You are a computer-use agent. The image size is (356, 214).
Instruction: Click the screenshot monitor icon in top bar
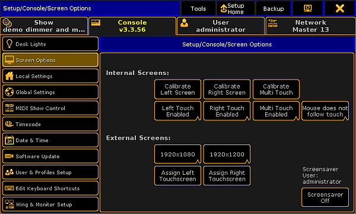[307, 8]
